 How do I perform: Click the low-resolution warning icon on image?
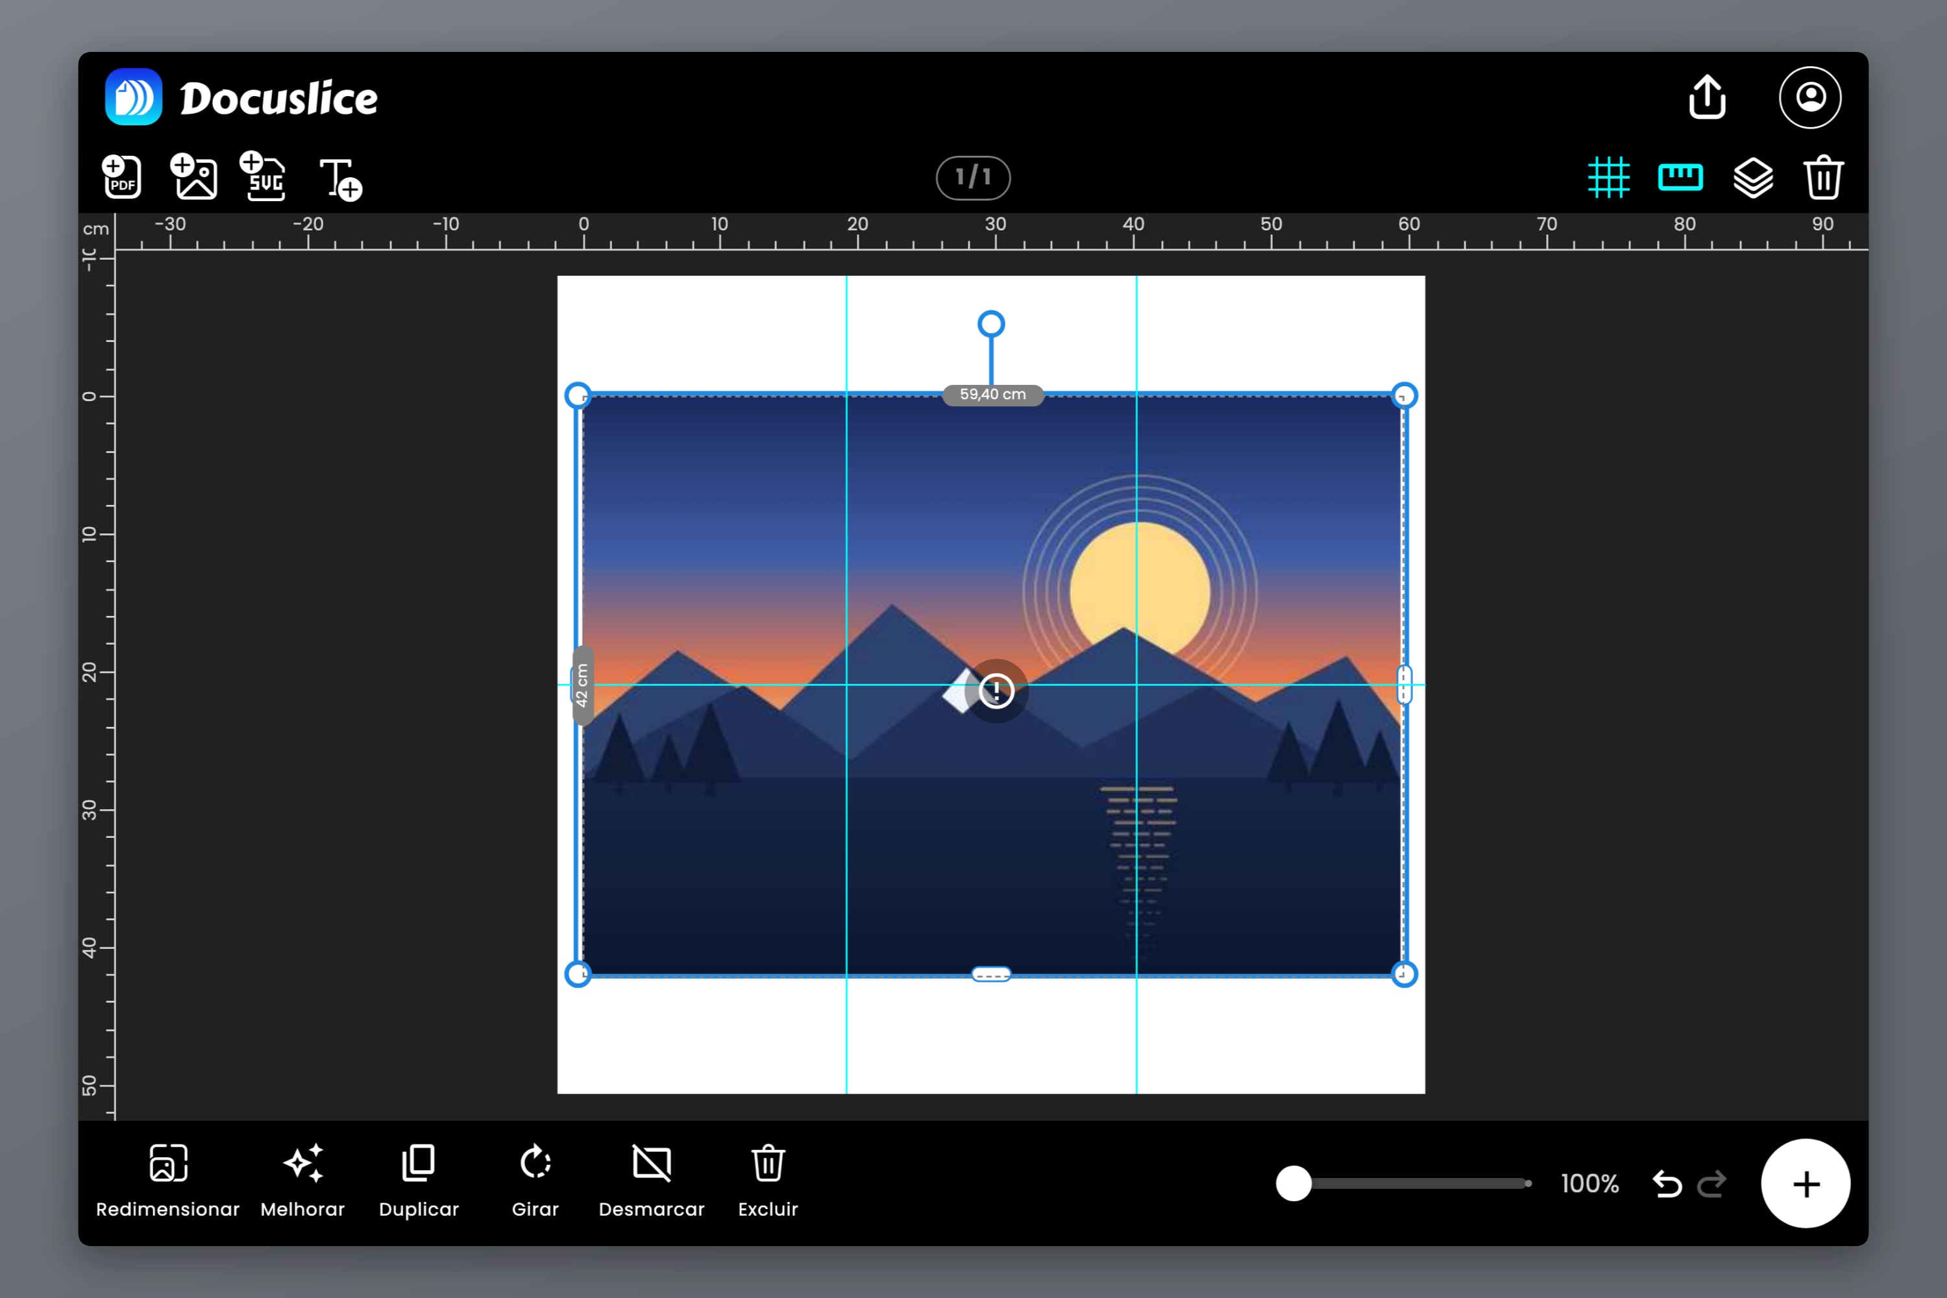coord(997,691)
